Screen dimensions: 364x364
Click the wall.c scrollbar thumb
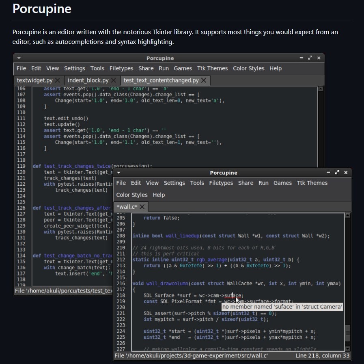click(x=347, y=333)
